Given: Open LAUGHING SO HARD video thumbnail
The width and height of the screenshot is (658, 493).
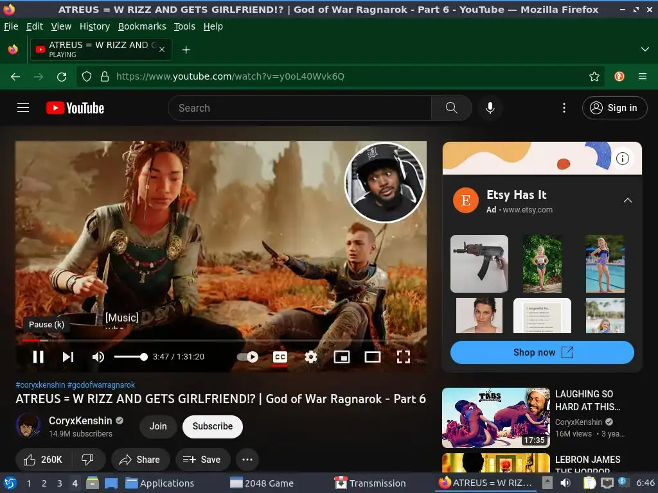Looking at the screenshot, I should click(496, 417).
